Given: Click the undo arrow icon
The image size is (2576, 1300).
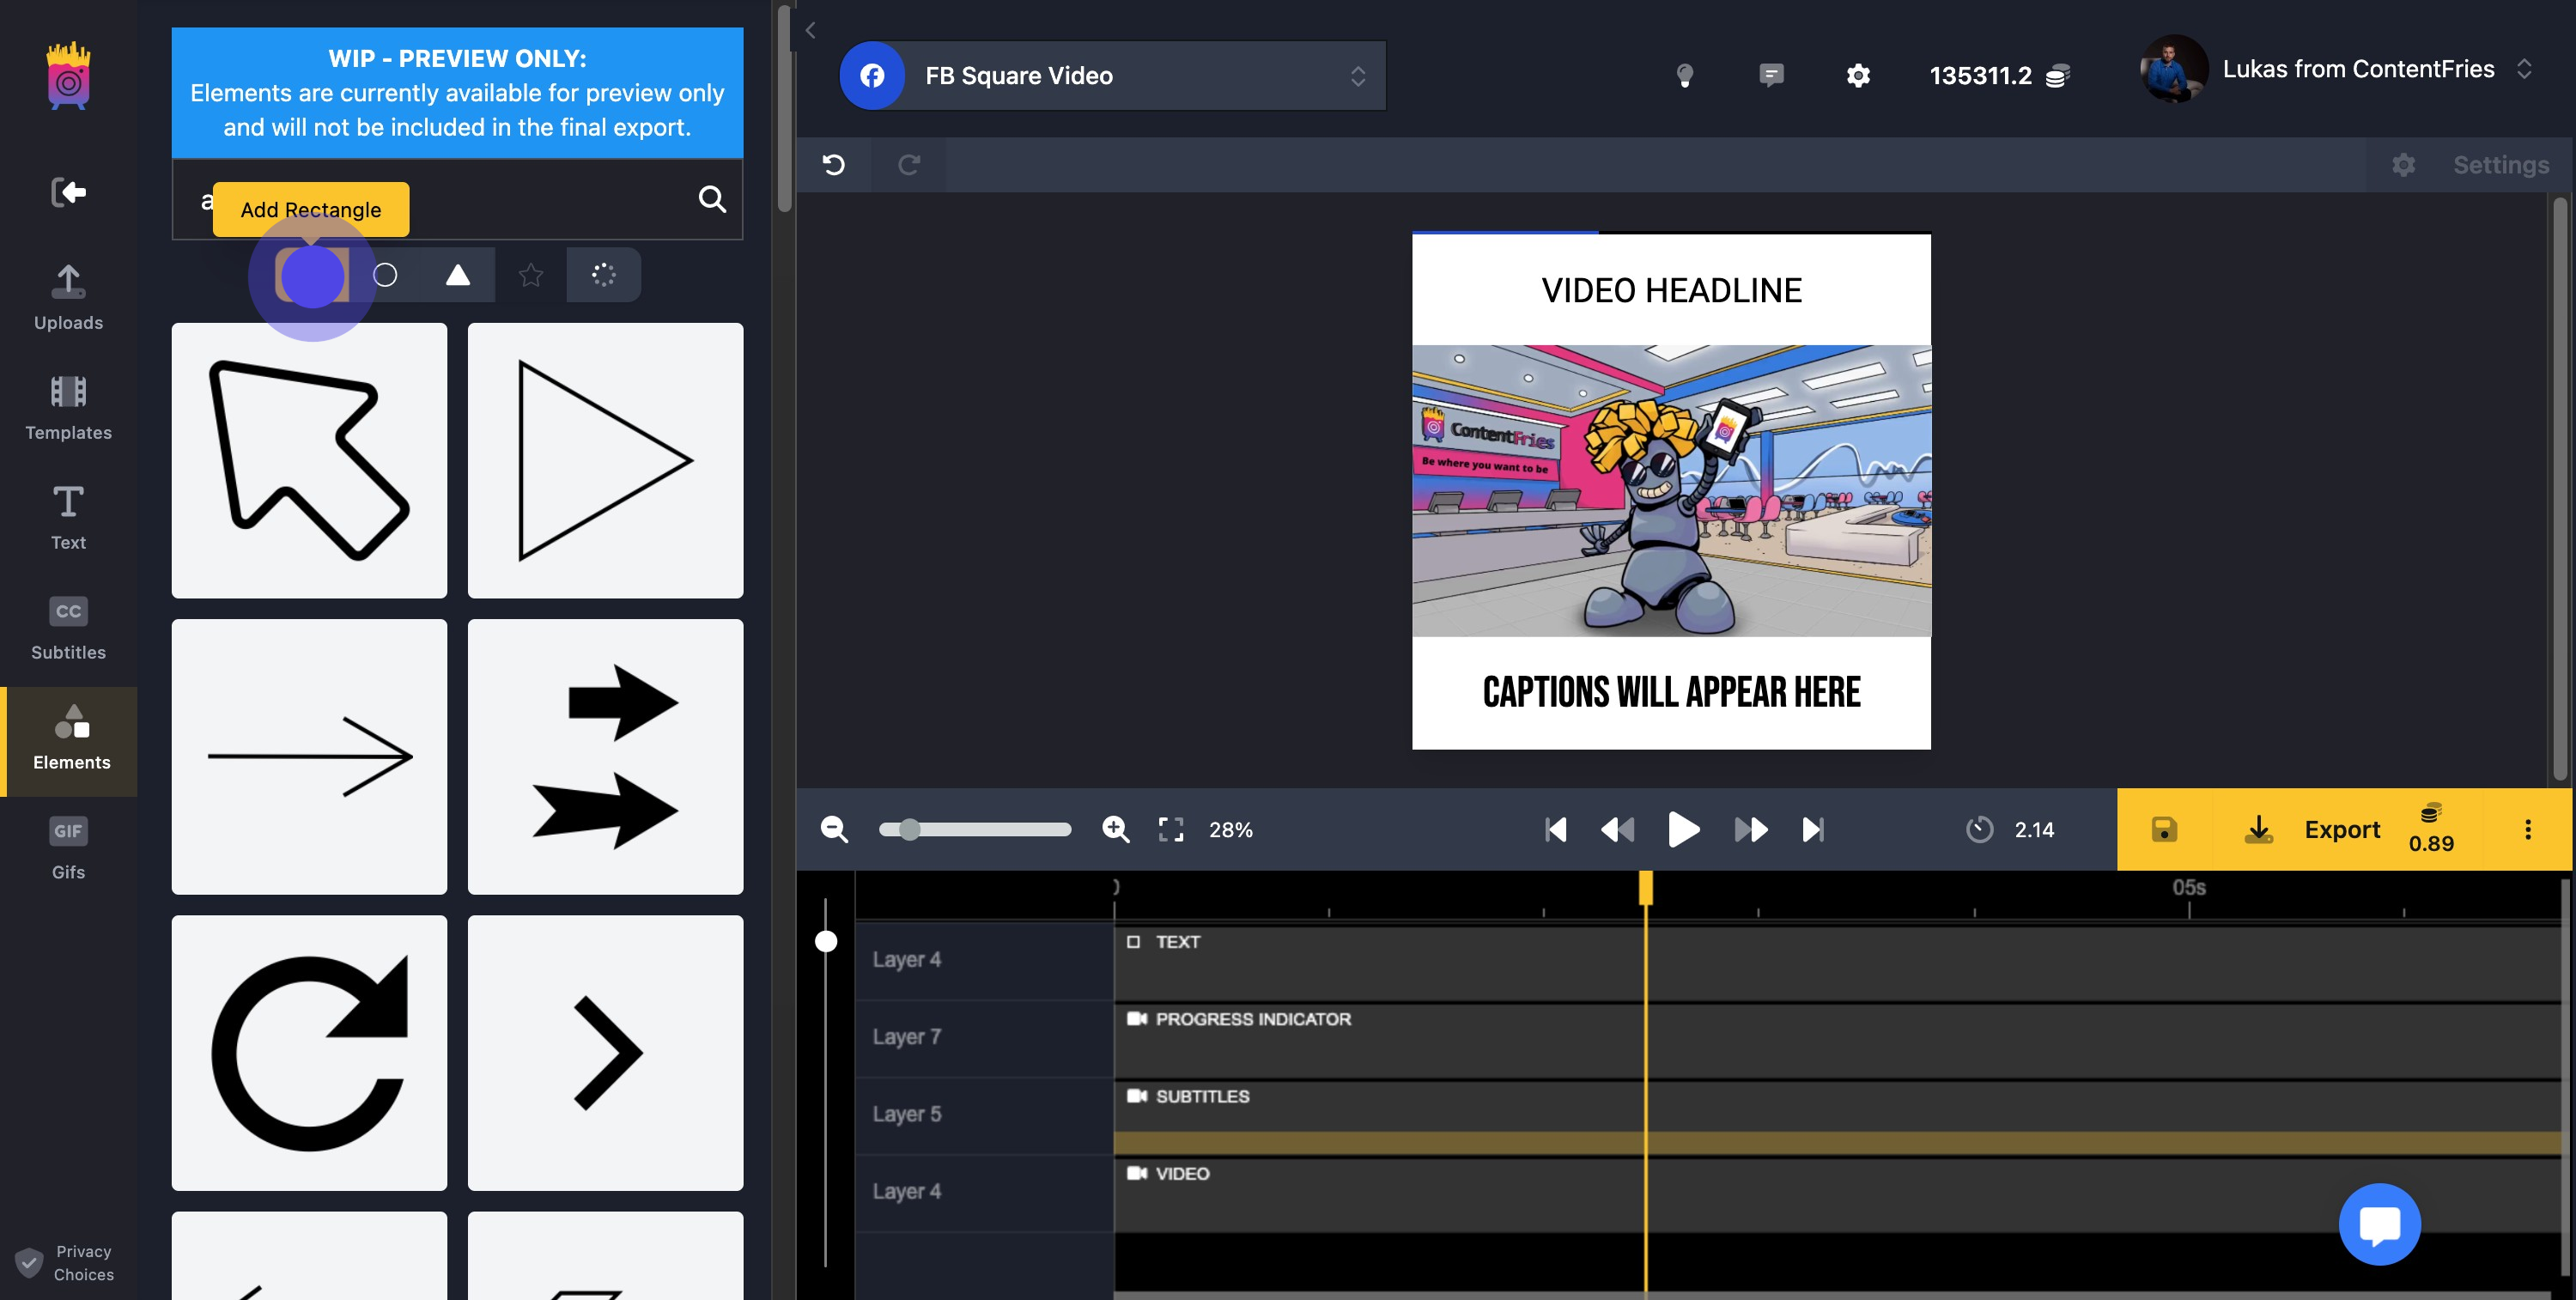Looking at the screenshot, I should [x=833, y=165].
